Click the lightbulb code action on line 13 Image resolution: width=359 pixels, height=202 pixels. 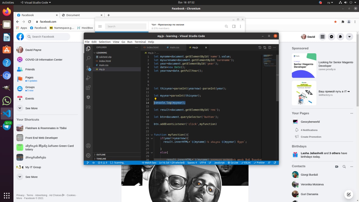pyautogui.click(x=155, y=99)
